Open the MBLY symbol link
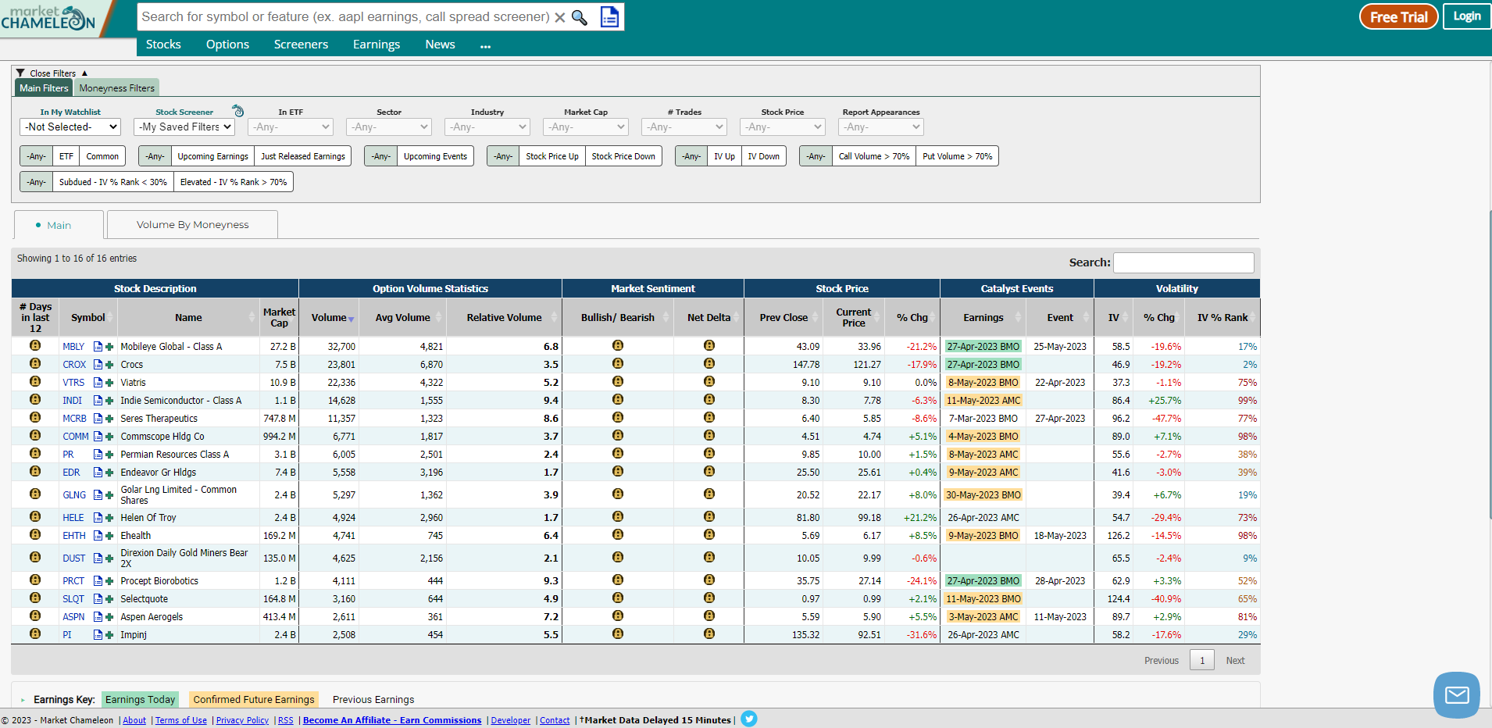Screen dimensions: 1492x728 (x=73, y=347)
